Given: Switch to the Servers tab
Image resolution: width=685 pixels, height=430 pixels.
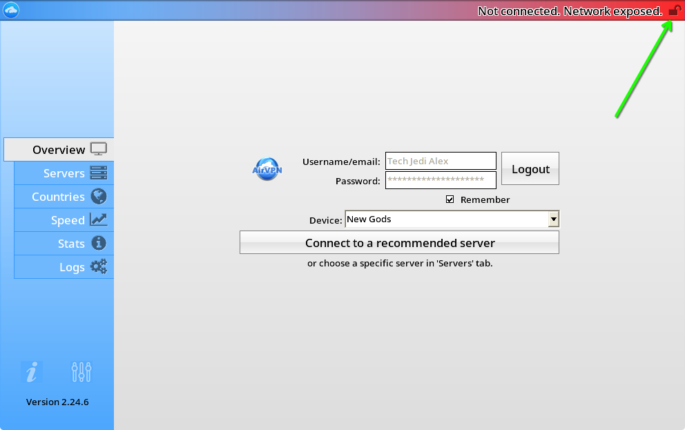Looking at the screenshot, I should coord(64,173).
